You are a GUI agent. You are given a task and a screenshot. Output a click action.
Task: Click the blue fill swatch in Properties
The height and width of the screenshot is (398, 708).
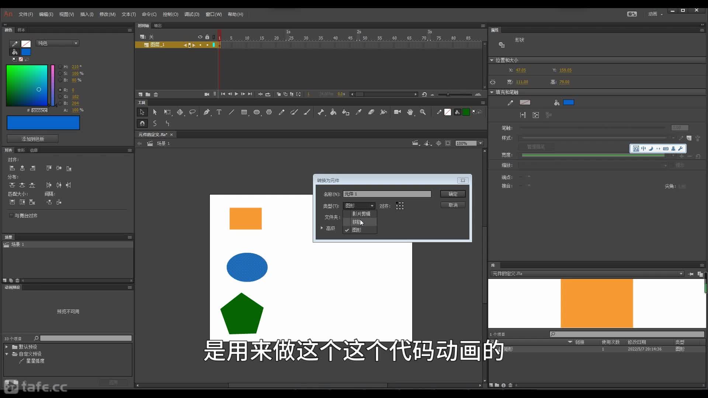click(x=569, y=102)
